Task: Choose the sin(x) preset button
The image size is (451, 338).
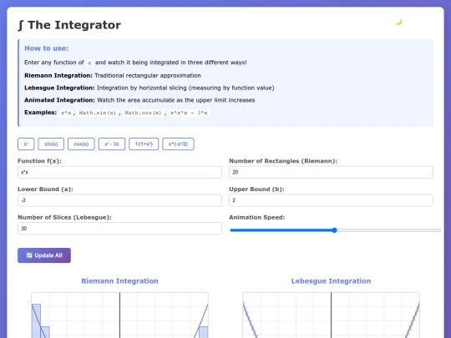Action: click(51, 144)
